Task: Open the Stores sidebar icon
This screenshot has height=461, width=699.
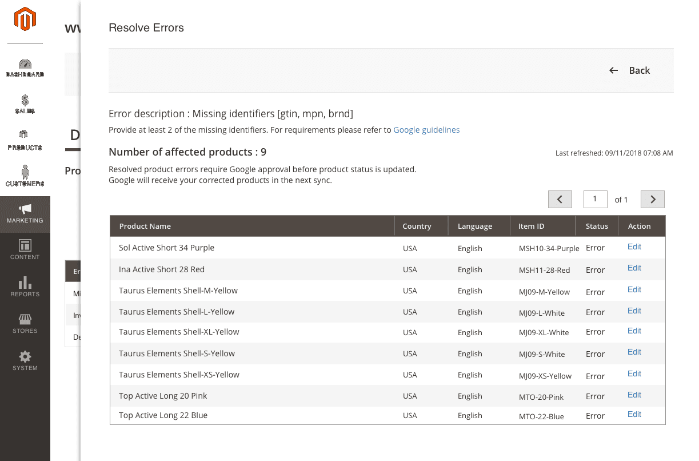Action: coord(25,319)
